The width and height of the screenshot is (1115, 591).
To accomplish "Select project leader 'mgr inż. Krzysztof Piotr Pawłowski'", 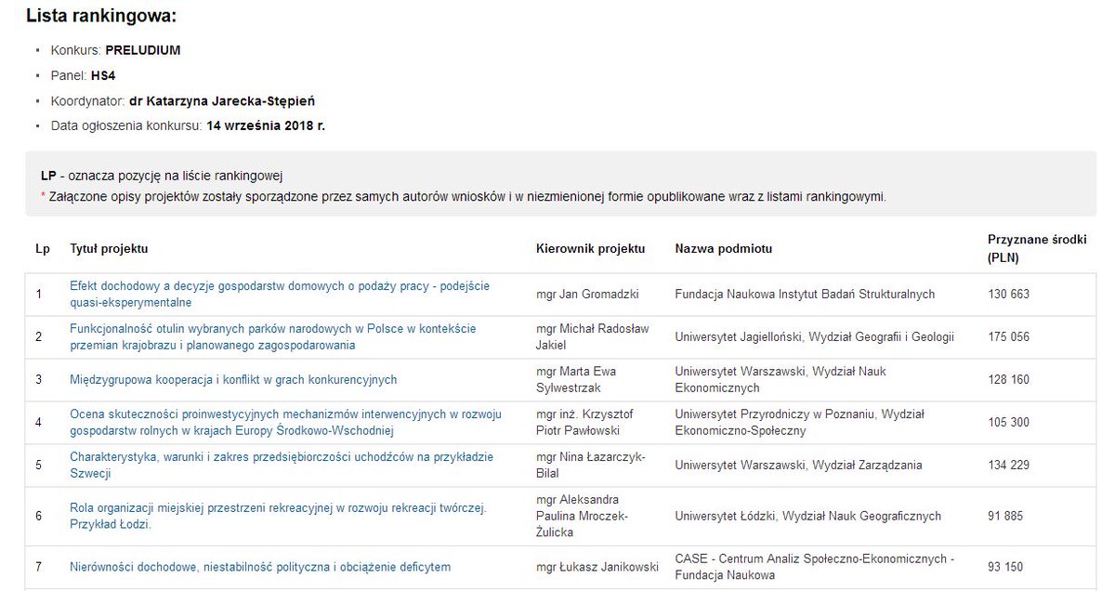I will click(584, 422).
